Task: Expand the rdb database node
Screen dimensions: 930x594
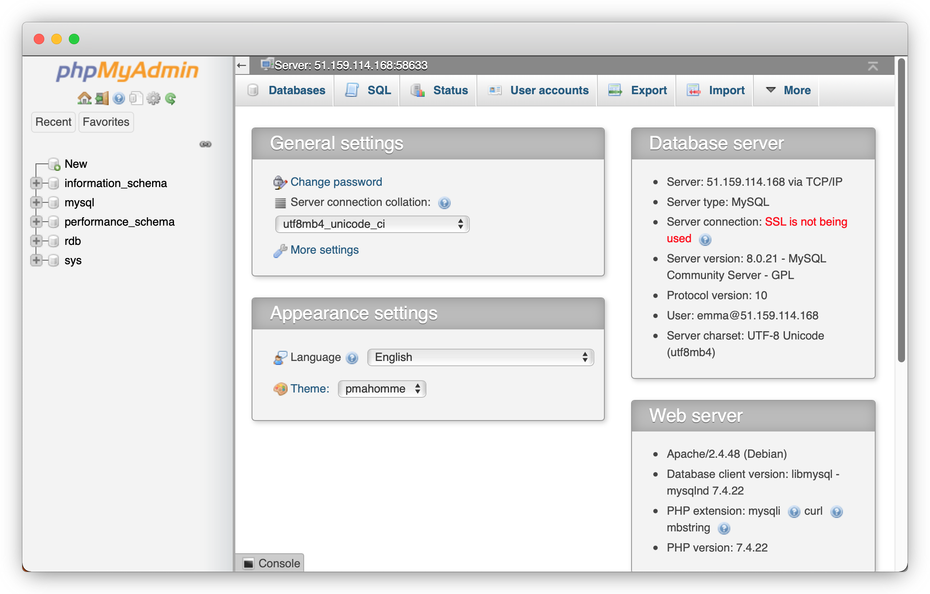Action: pyautogui.click(x=36, y=241)
